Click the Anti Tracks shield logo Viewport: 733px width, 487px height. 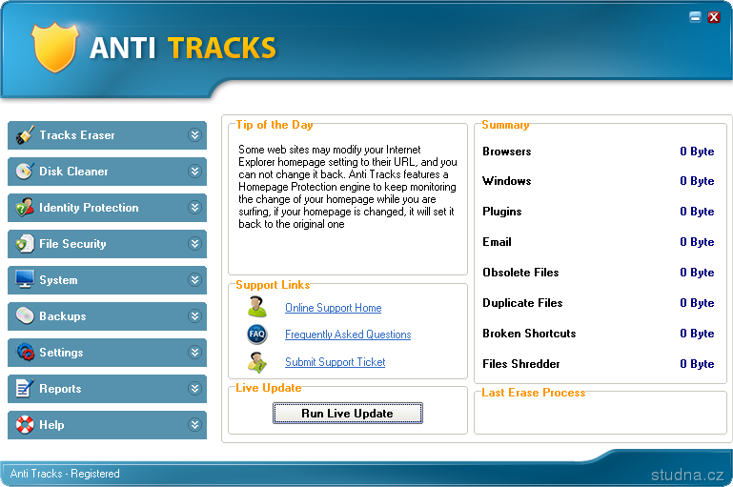click(x=54, y=48)
